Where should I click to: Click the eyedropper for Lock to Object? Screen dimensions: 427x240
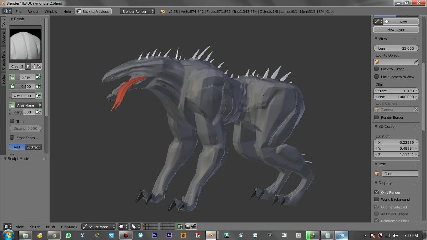(x=416, y=62)
